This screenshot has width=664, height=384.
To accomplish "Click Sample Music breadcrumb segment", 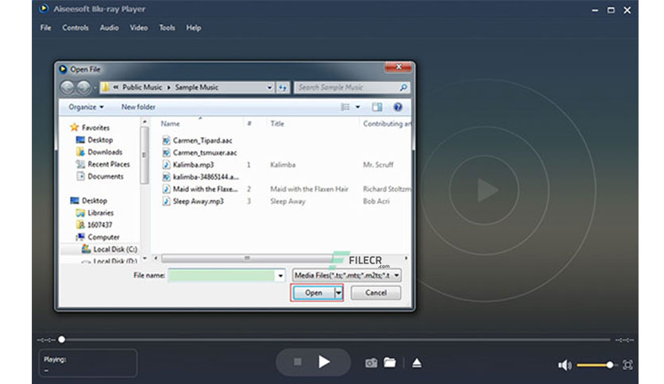I will [196, 87].
